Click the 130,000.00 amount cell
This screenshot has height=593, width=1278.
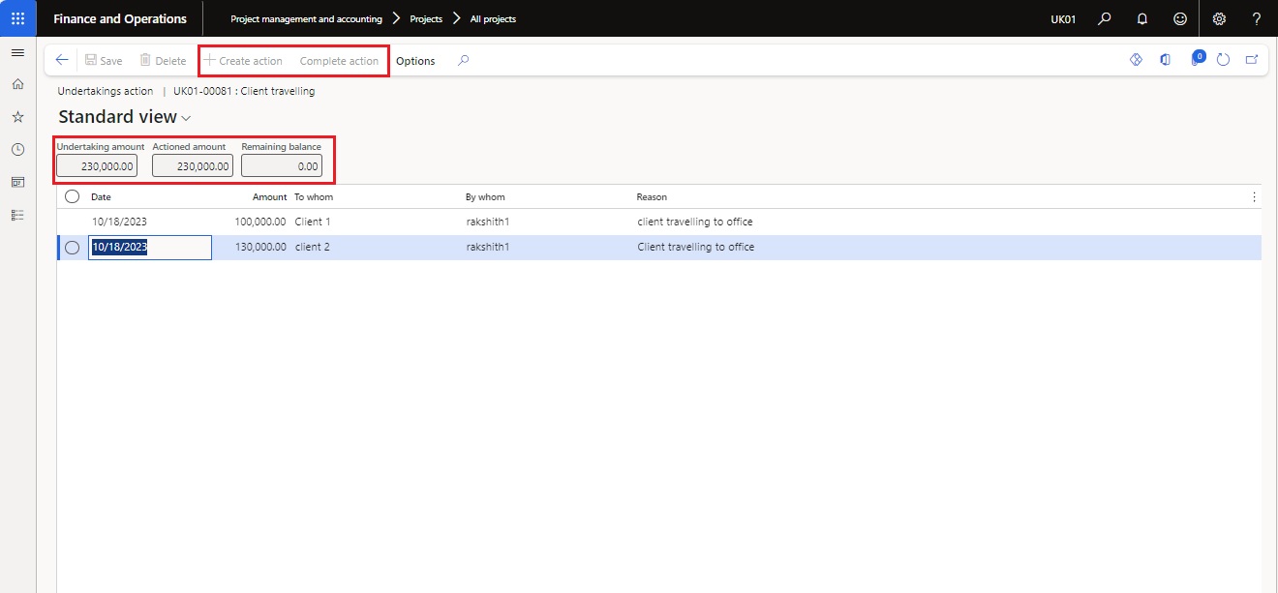pyautogui.click(x=260, y=247)
